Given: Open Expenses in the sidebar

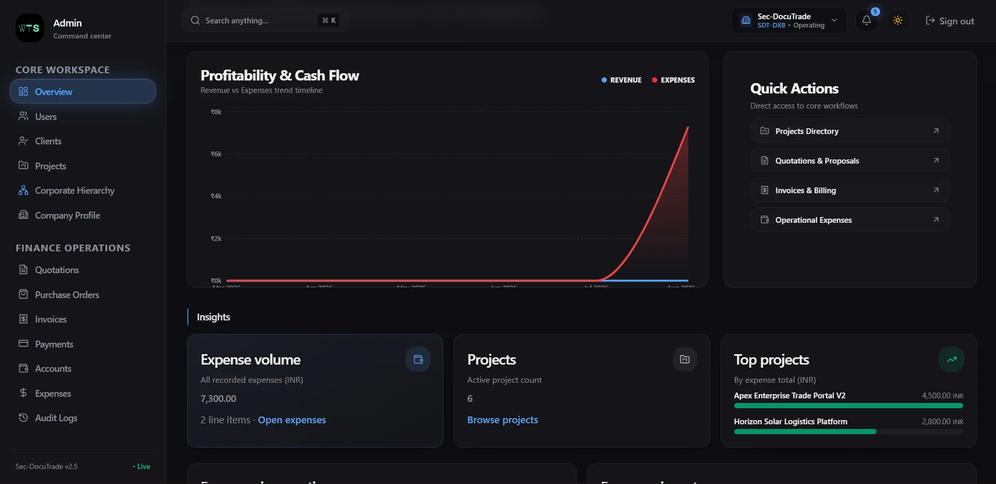Looking at the screenshot, I should 83,394.
